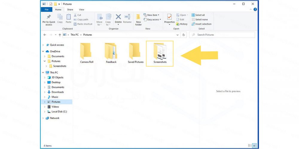Click the Refresh icon beside address bar

pos(184,35)
